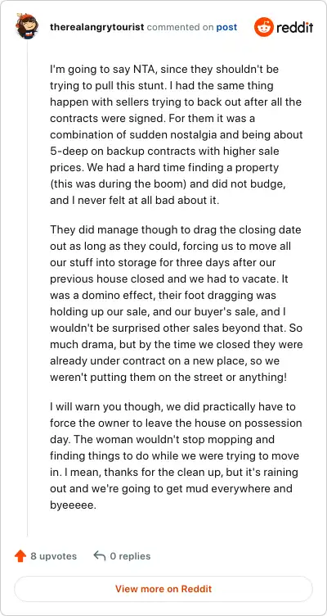Click the "commented on" gray text
The height and width of the screenshot is (616, 327).
tap(181, 27)
